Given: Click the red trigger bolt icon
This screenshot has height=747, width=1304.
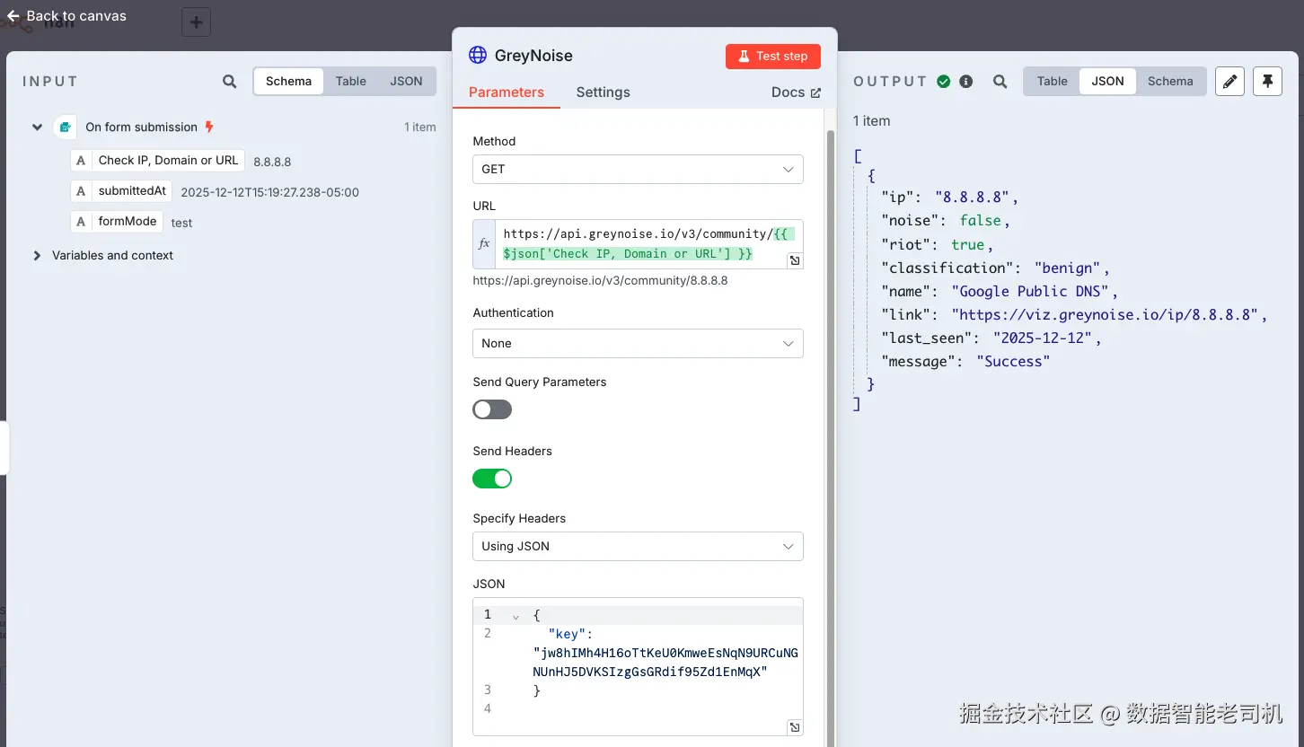Looking at the screenshot, I should 209,127.
